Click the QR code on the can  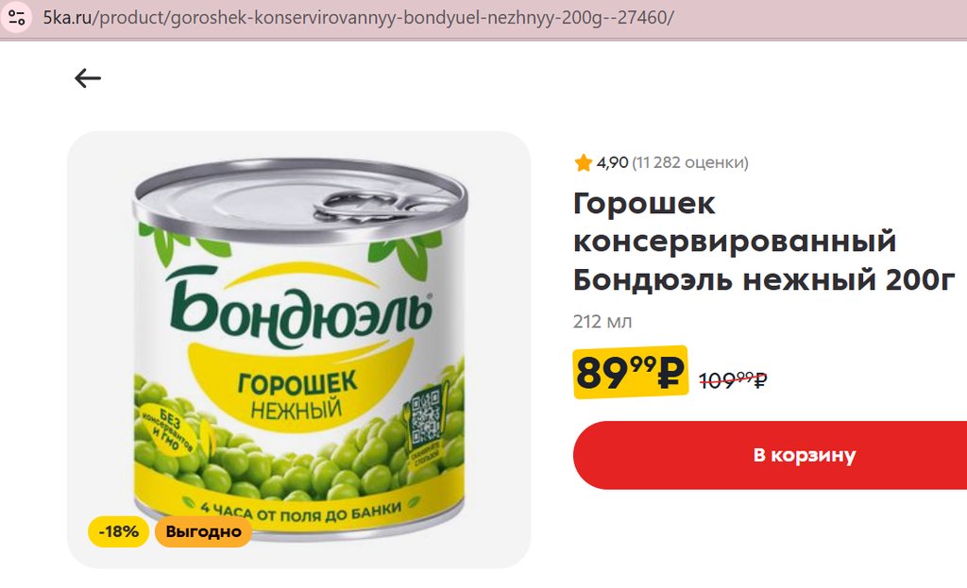pos(425,418)
